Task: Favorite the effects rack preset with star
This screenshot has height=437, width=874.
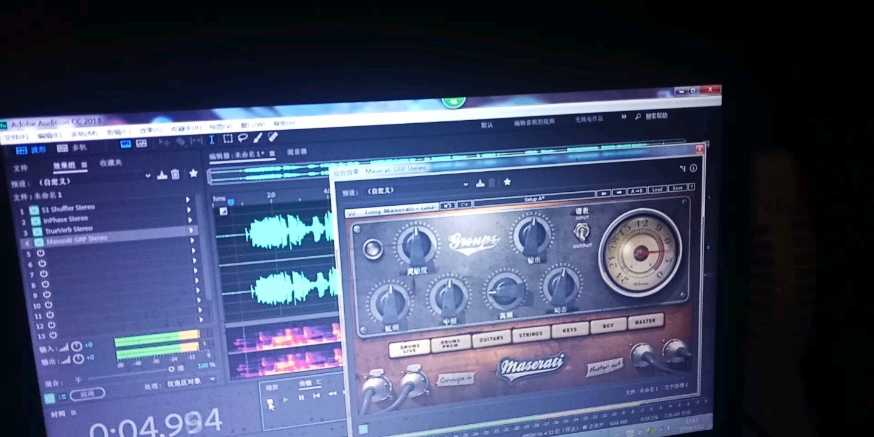Action: (x=193, y=173)
